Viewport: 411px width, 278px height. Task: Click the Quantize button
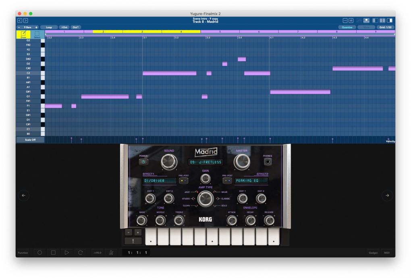click(x=347, y=27)
